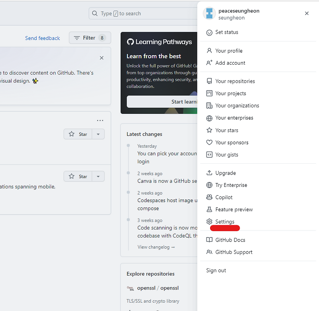Screen dimensions: 319x311
Task: Click the search magnifier icon
Action: pos(95,13)
